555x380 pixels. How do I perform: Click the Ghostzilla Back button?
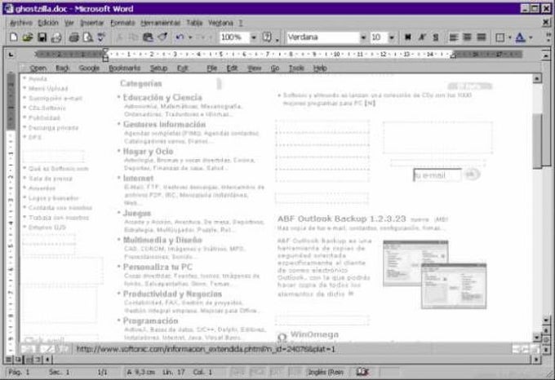62,68
